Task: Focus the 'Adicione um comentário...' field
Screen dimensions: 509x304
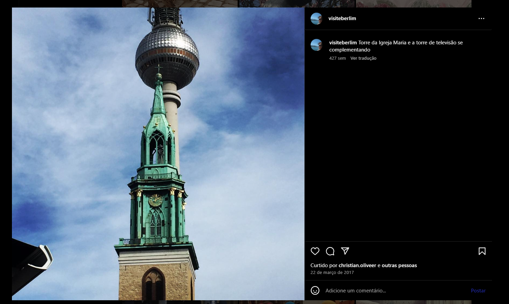Action: pos(392,291)
